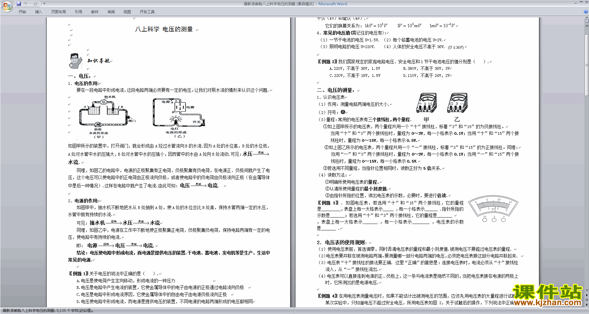
Task: Click answer option D.110V, 不高于 24V, 2V
Action: 426,75
